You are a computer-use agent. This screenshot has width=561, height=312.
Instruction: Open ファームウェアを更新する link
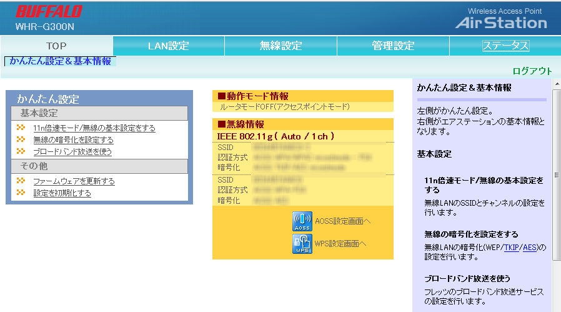click(74, 181)
